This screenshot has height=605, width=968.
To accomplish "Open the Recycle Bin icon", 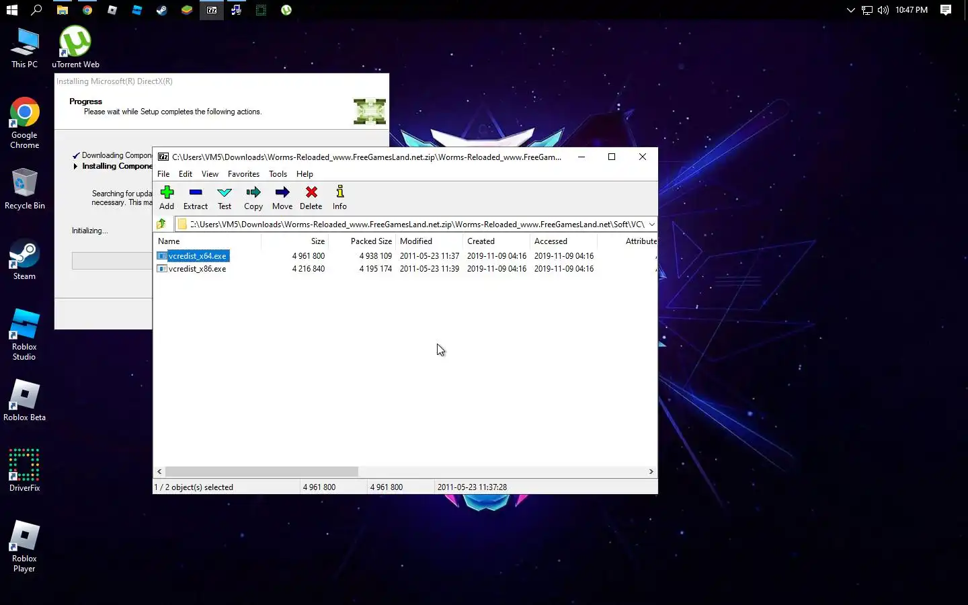I will point(25,189).
